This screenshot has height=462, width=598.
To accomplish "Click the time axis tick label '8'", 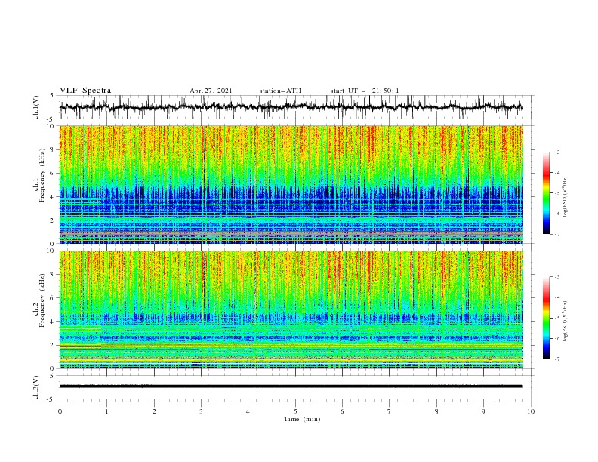I will [436, 411].
